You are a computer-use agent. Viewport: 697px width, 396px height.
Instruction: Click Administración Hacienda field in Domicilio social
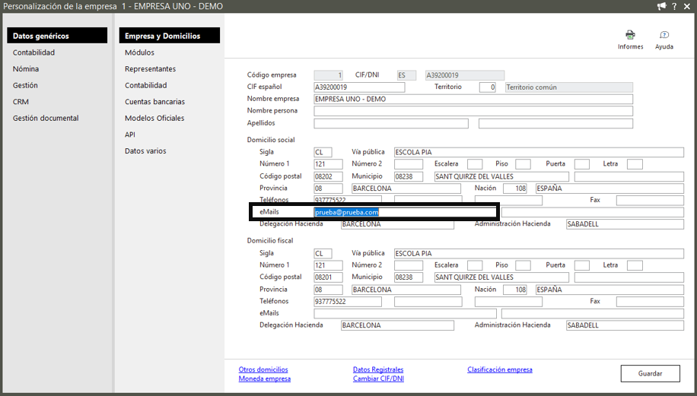625,224
